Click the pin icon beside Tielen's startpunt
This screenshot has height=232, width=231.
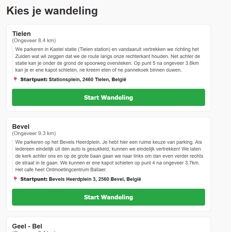[x=16, y=80]
